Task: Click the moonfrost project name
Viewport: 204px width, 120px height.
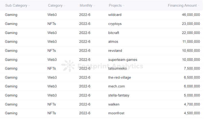Action: pos(116,113)
